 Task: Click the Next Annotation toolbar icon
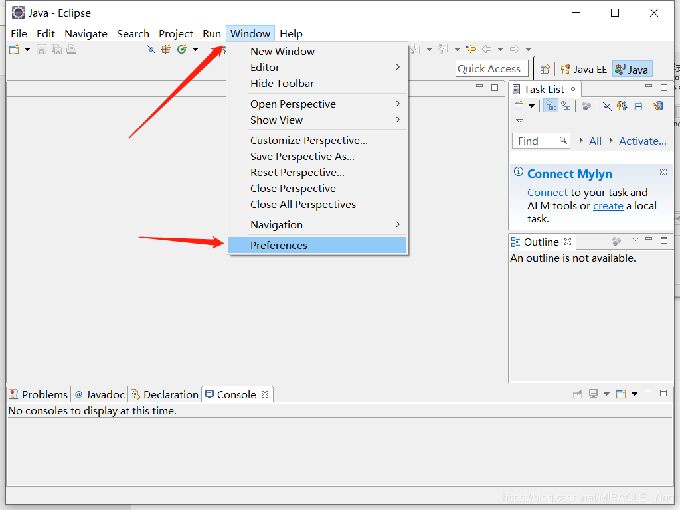[416, 49]
